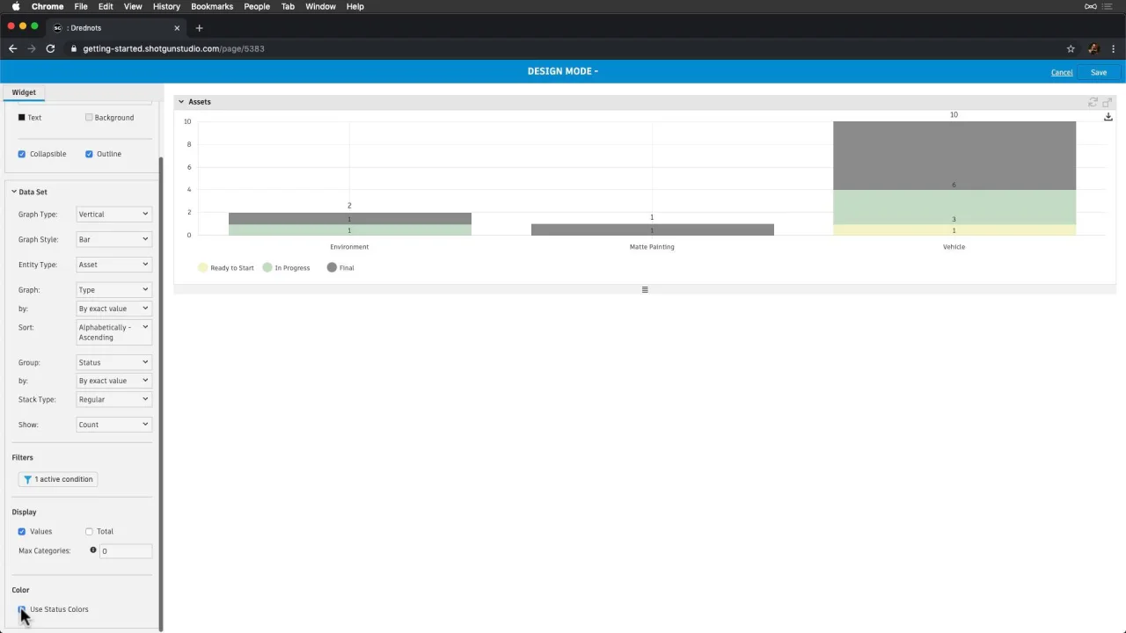Select the Widget tab
Screen dimensions: 1126x633
pyautogui.click(x=24, y=92)
